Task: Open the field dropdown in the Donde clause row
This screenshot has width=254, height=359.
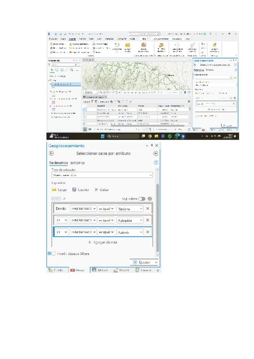Action: [x=83, y=209]
